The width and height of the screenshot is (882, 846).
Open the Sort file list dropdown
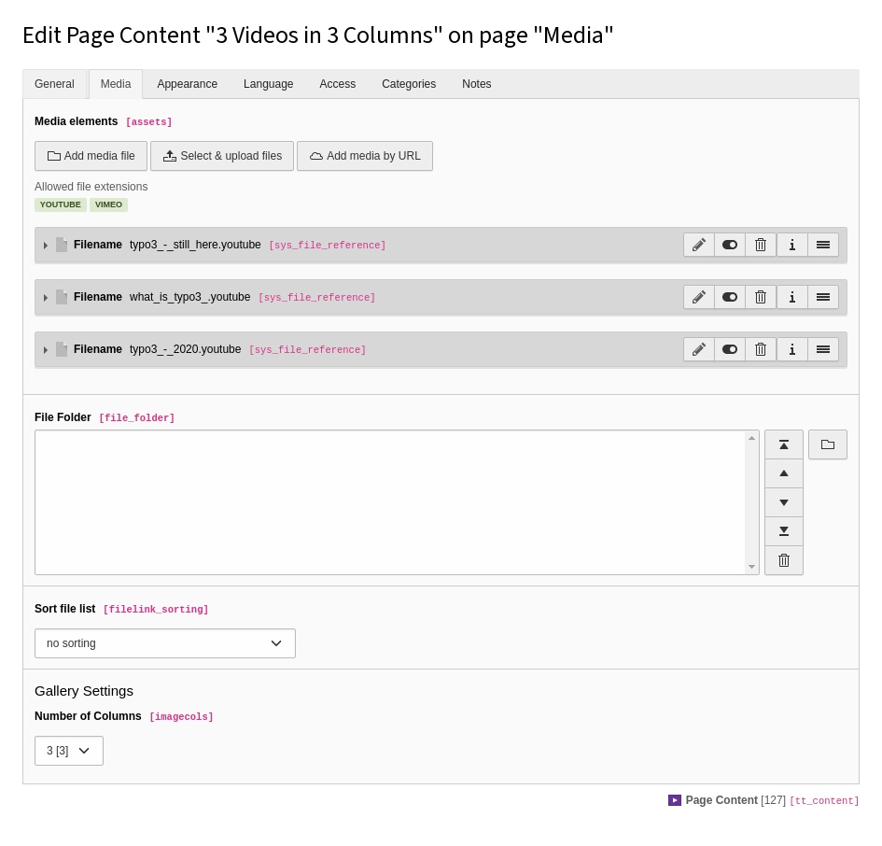click(165, 643)
